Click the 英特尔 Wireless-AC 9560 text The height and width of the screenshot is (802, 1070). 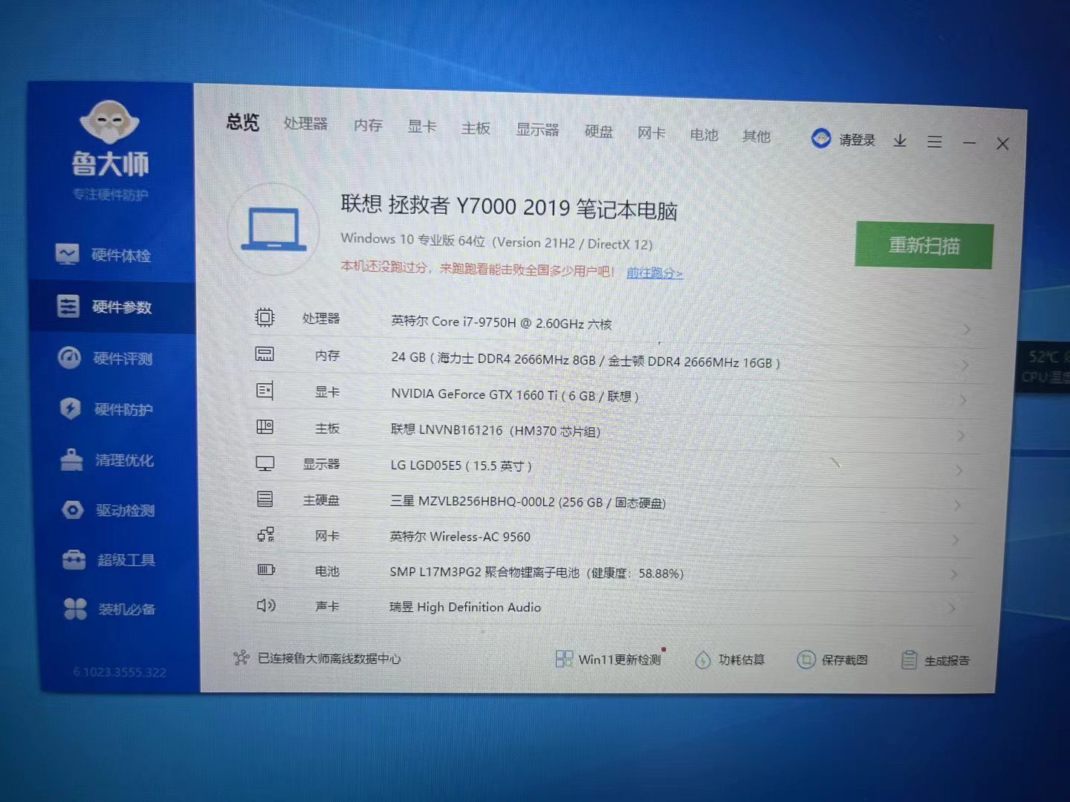coord(460,536)
